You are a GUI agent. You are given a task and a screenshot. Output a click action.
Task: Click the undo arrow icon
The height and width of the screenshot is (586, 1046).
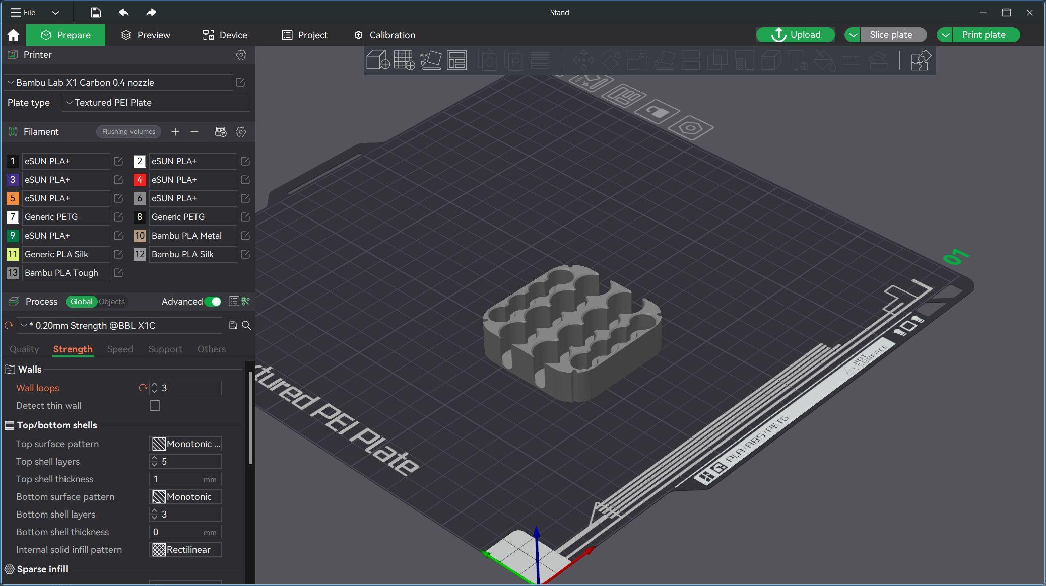click(x=122, y=12)
